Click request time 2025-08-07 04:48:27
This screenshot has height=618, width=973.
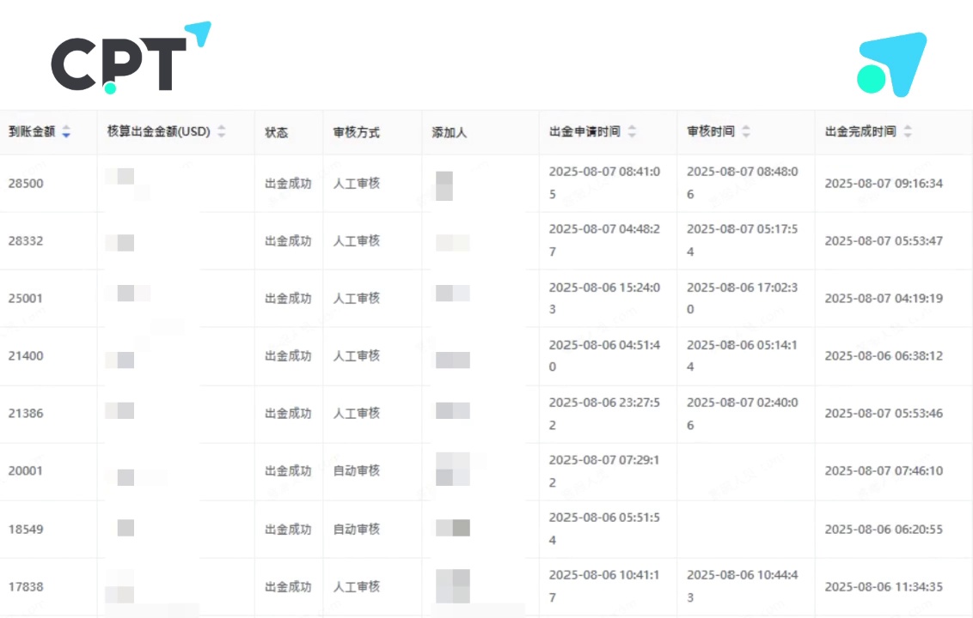[x=604, y=240]
